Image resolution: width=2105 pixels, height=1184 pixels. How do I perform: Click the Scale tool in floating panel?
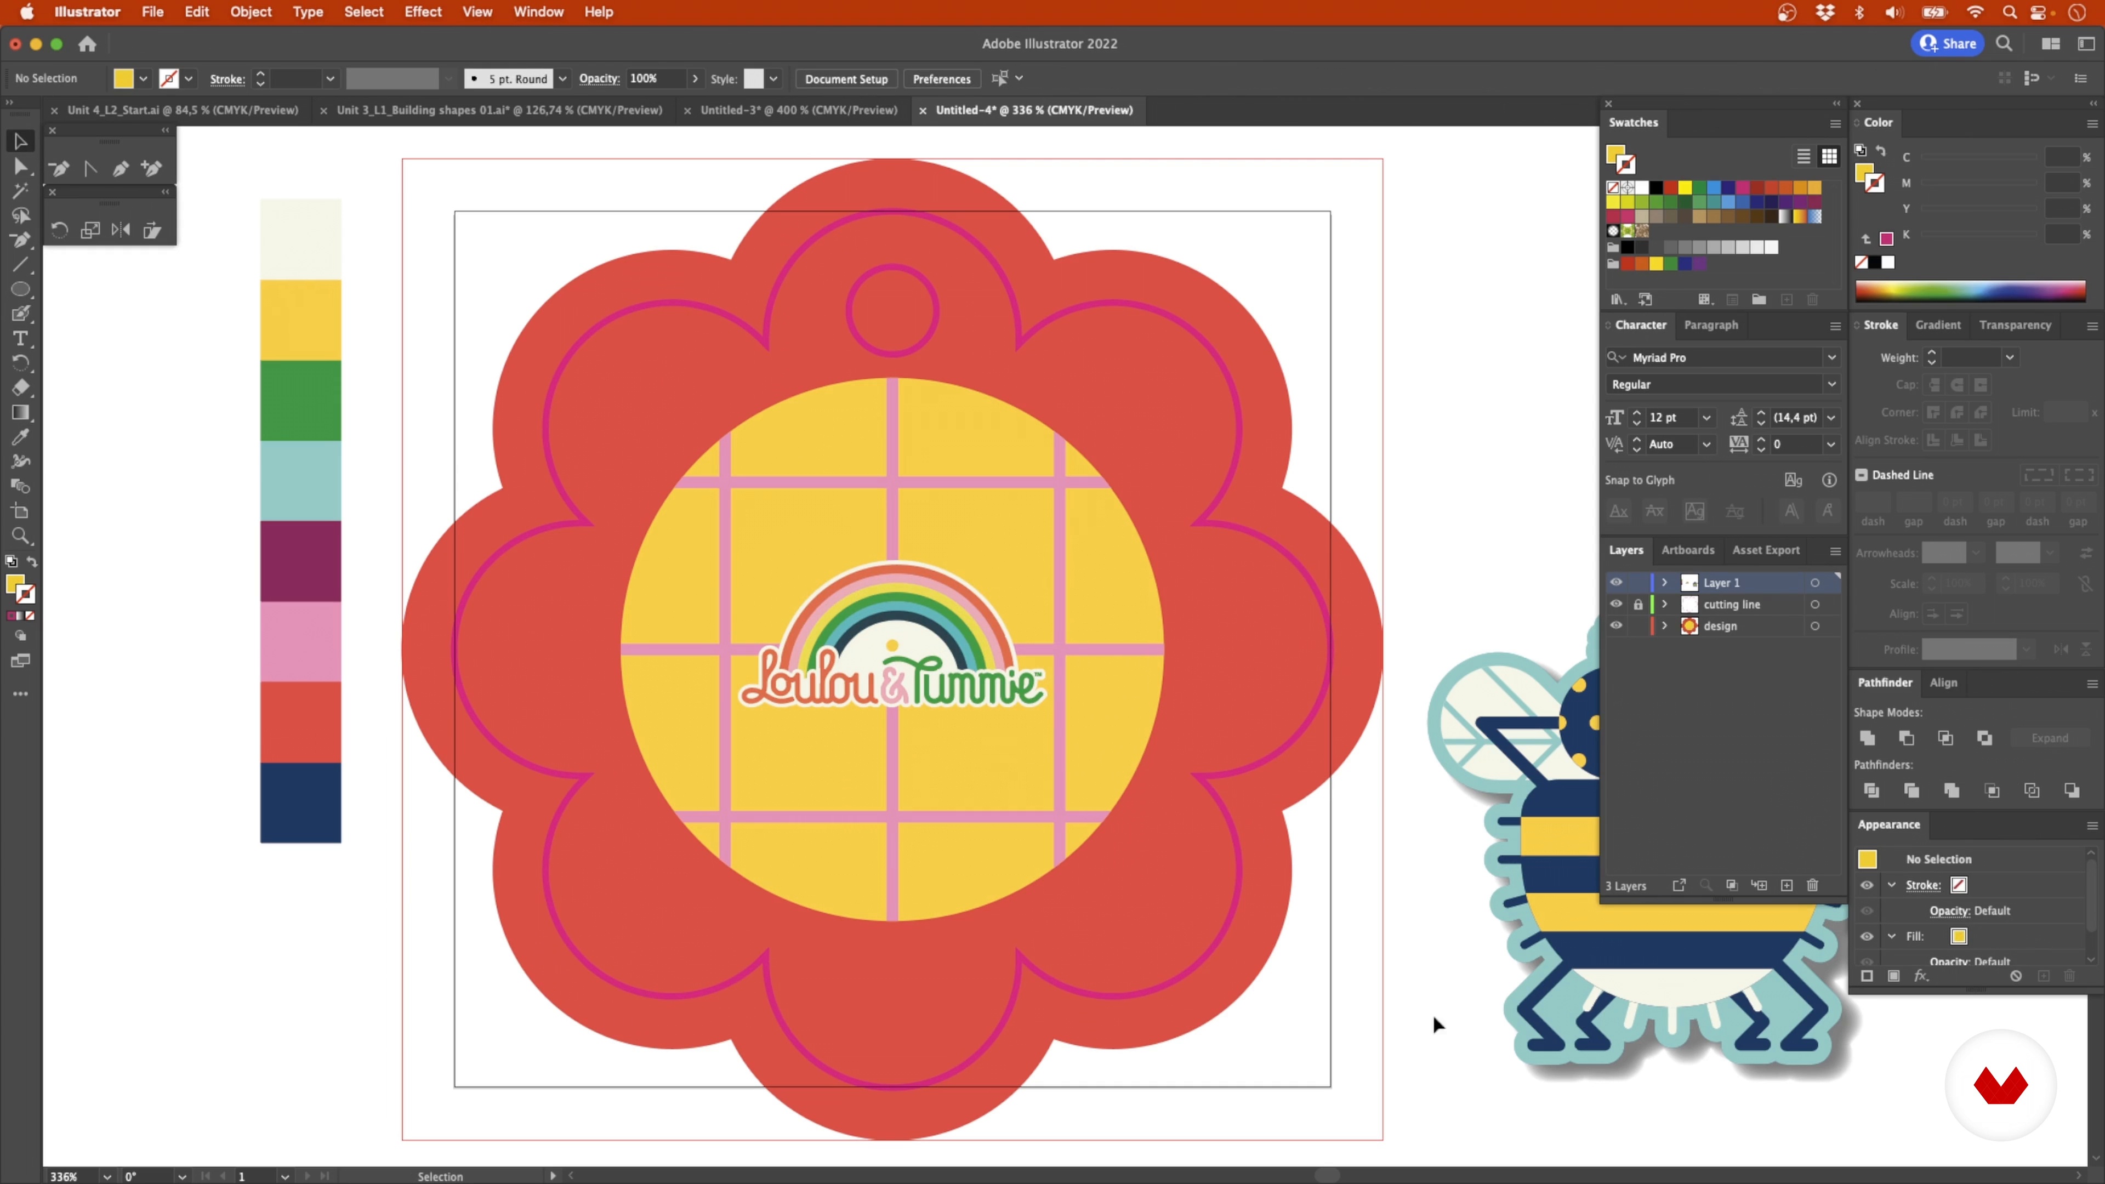pyautogui.click(x=90, y=230)
